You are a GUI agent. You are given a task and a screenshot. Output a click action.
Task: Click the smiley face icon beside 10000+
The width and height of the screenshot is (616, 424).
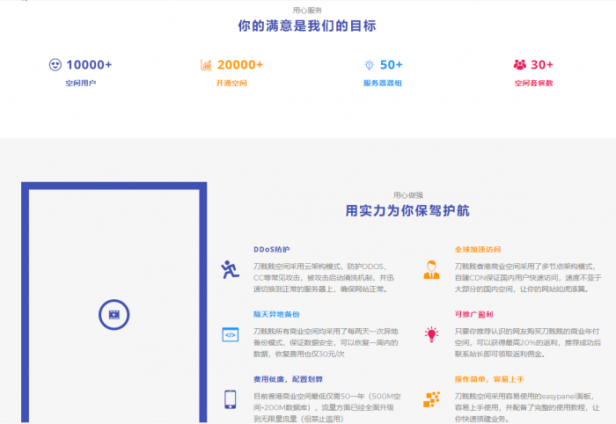click(x=55, y=64)
